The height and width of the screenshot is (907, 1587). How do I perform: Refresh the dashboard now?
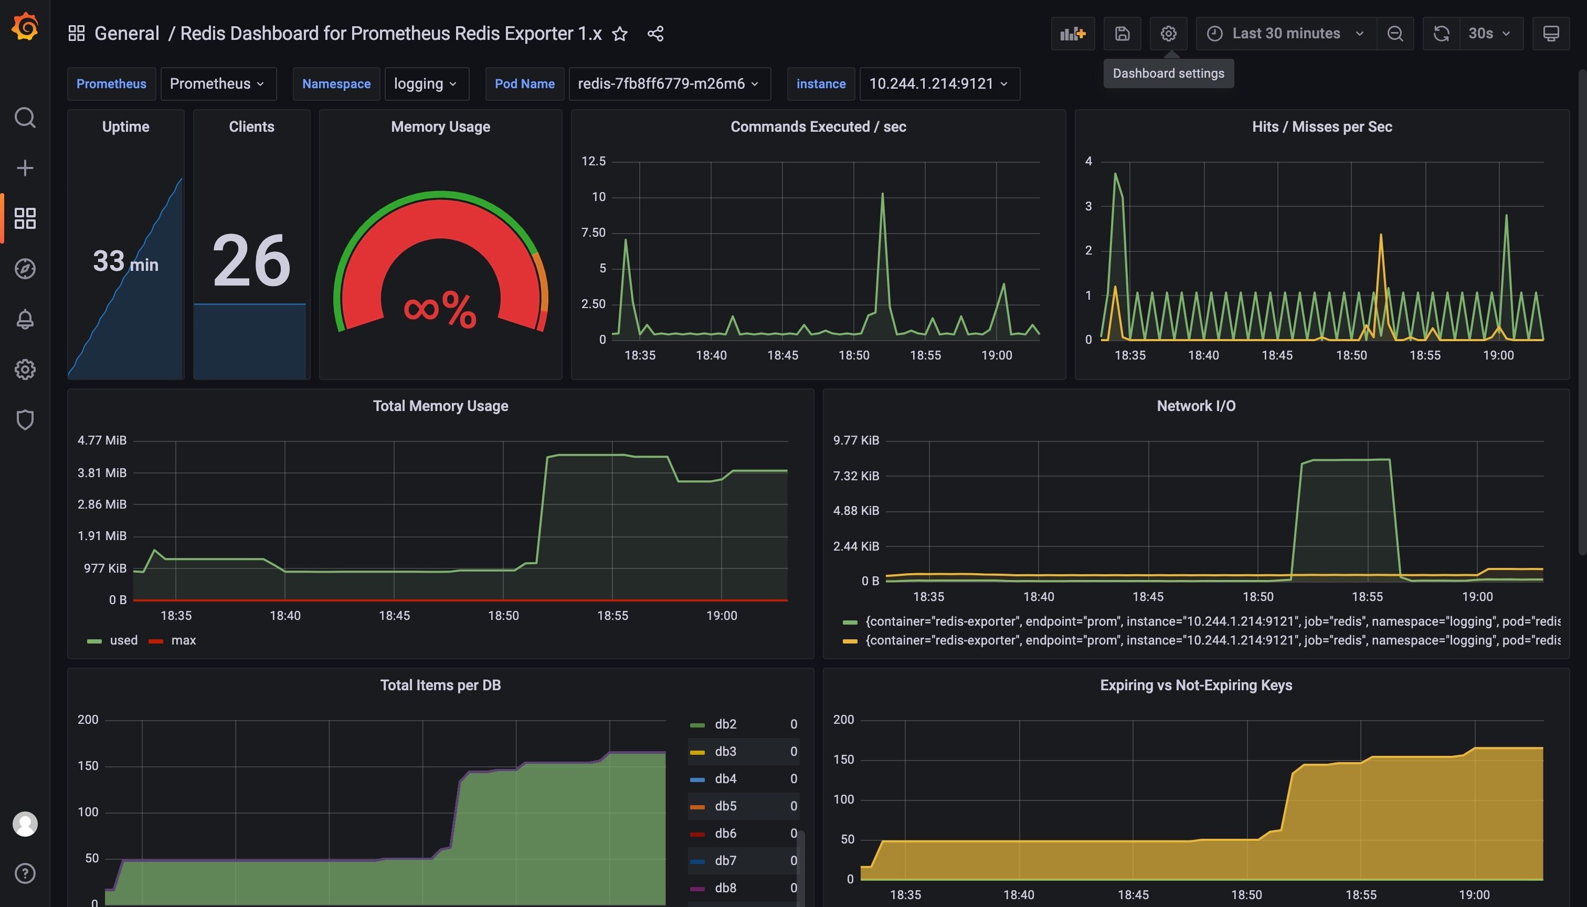tap(1441, 34)
